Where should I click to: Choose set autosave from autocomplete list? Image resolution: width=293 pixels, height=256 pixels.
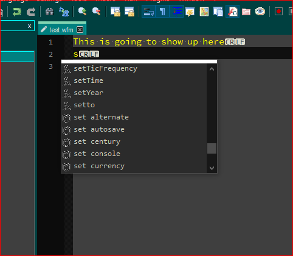pyautogui.click(x=134, y=129)
